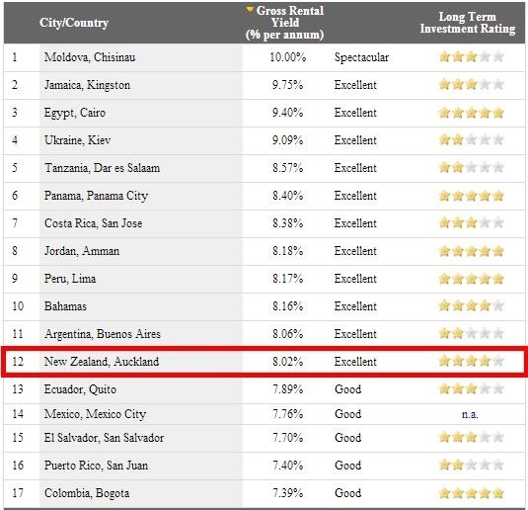The width and height of the screenshot is (528, 510).
Task: Open the Jamaica, Kingston entry
Action: pyautogui.click(x=87, y=85)
